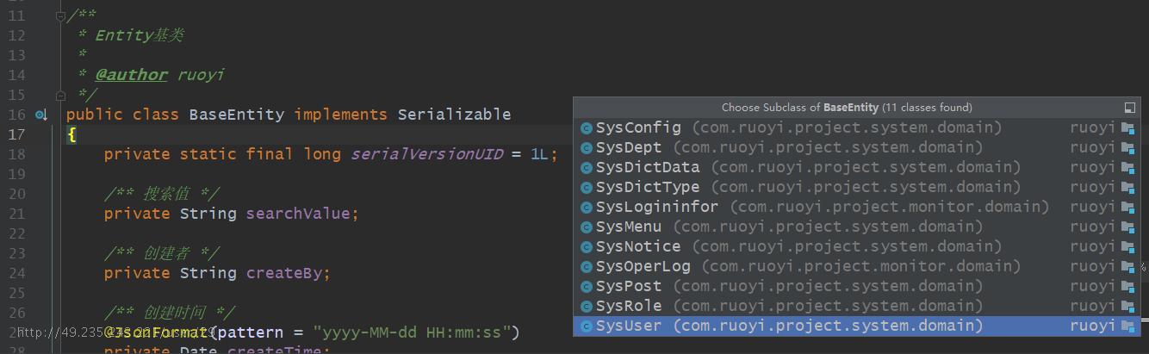Image resolution: width=1149 pixels, height=354 pixels.
Task: Click line number 17 in the gutter
Action: [16, 134]
